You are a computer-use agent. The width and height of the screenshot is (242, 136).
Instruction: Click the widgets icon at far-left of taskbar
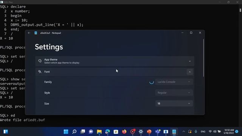[6, 131]
